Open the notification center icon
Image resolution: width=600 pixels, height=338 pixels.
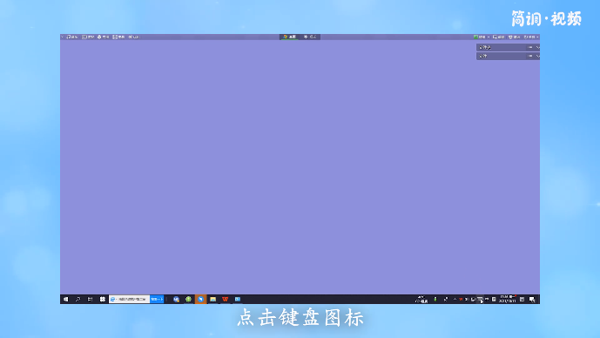(x=532, y=300)
